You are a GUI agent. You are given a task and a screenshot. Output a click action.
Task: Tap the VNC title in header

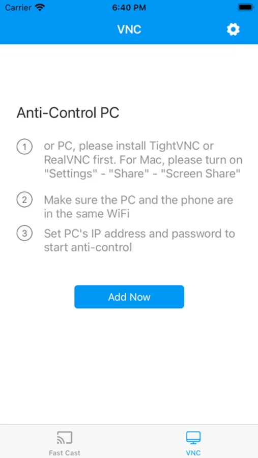129,30
